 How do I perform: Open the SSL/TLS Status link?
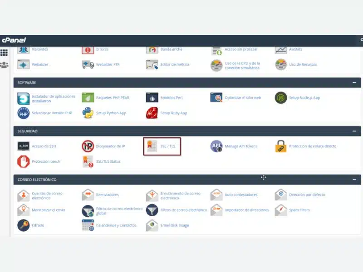(x=108, y=161)
